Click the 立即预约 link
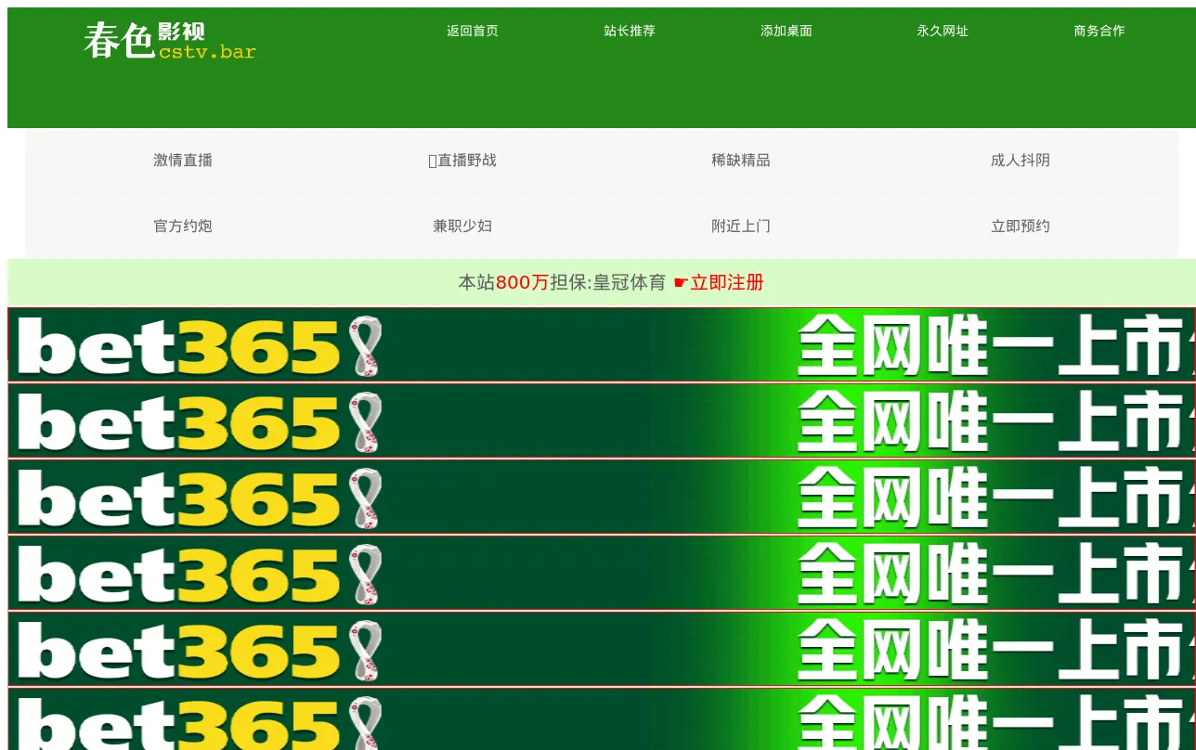Image resolution: width=1196 pixels, height=750 pixels. click(1020, 226)
